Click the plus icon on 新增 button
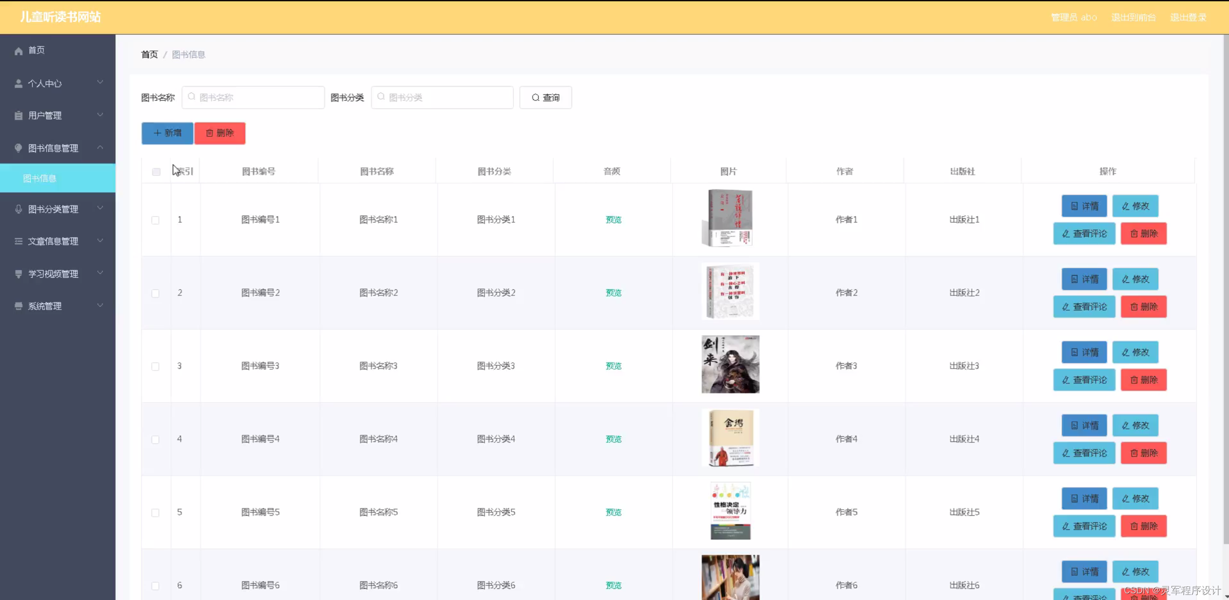Viewport: 1229px width, 600px height. click(x=157, y=133)
